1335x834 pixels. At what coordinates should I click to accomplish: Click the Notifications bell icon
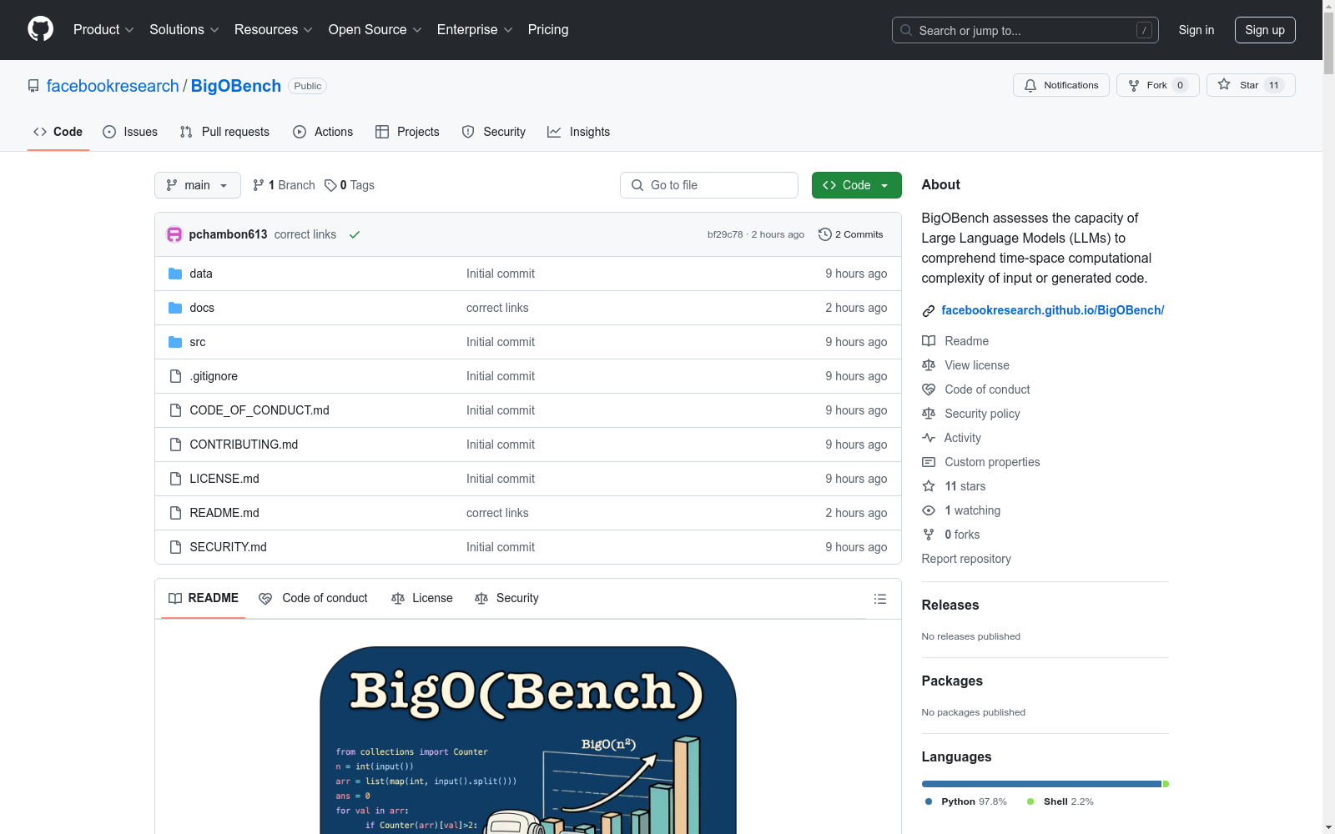[x=1030, y=85]
